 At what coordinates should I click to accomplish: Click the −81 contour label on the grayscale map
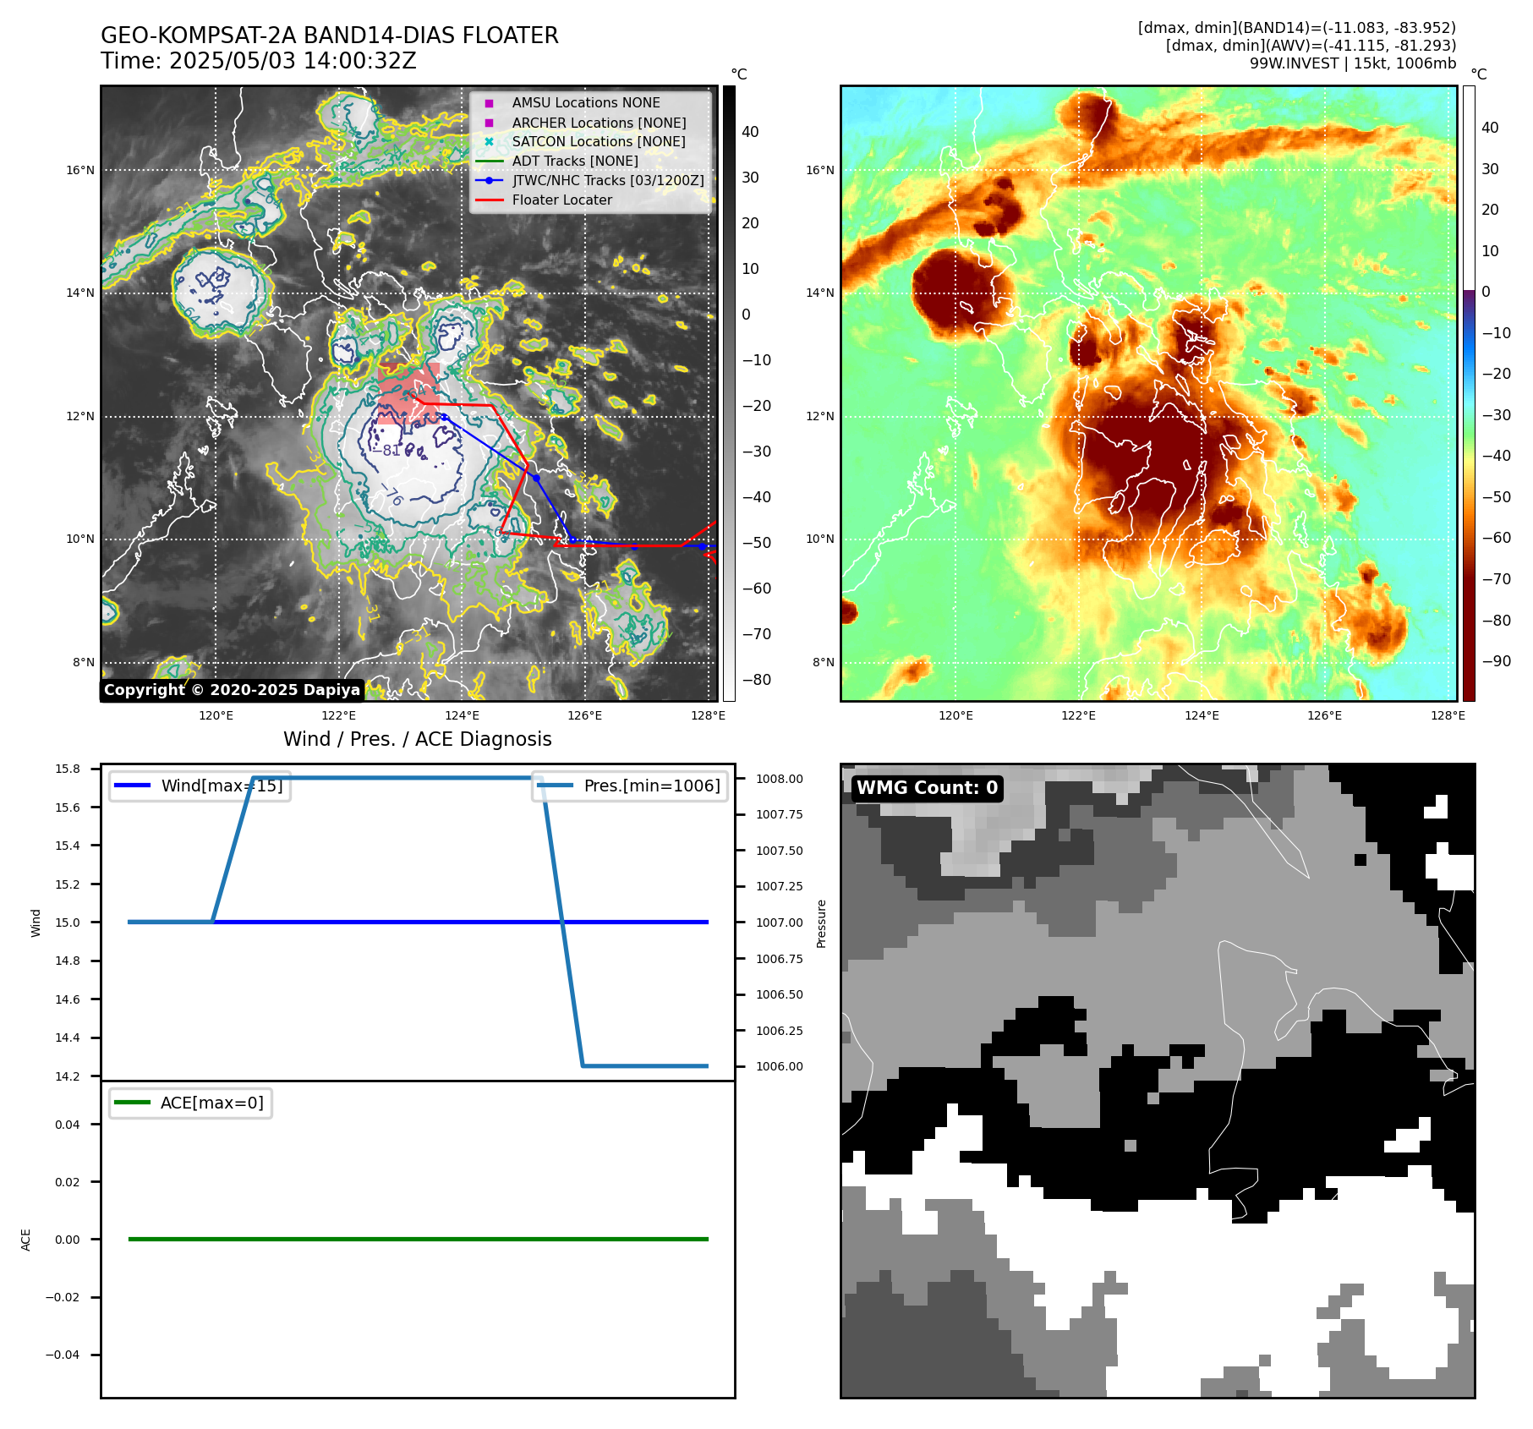pos(387,450)
